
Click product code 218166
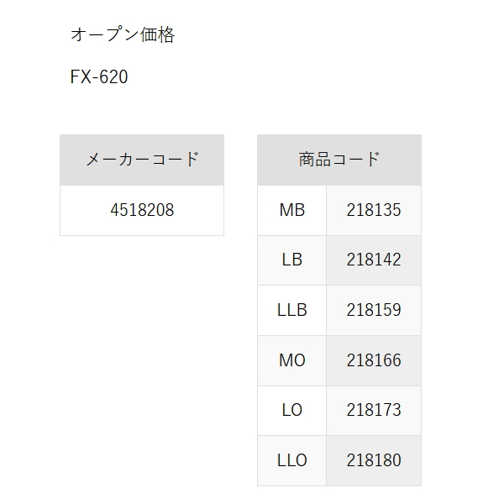coord(374,360)
